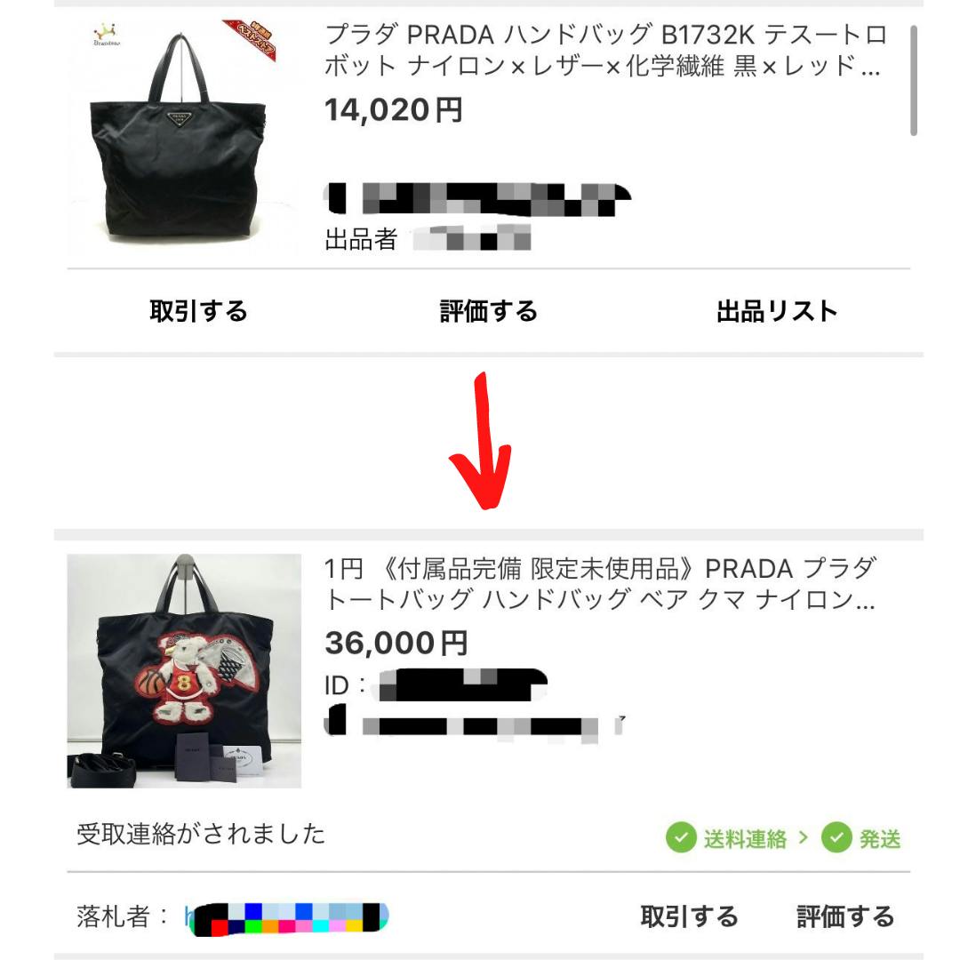The image size is (960, 960).
Task: Tap 評価する for the 36,000円 item
Action: pyautogui.click(x=845, y=916)
